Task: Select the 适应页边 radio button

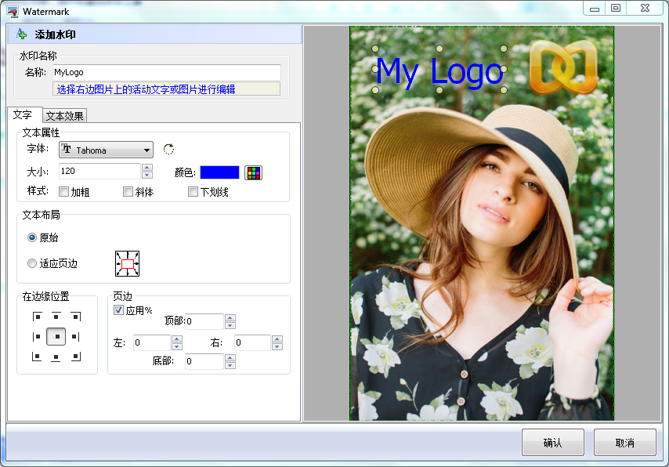Action: click(x=32, y=264)
